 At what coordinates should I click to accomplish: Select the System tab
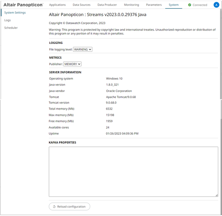(x=174, y=5)
